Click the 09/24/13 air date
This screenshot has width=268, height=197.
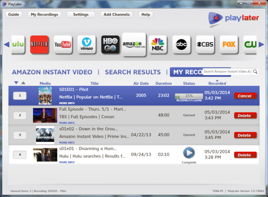point(141,155)
